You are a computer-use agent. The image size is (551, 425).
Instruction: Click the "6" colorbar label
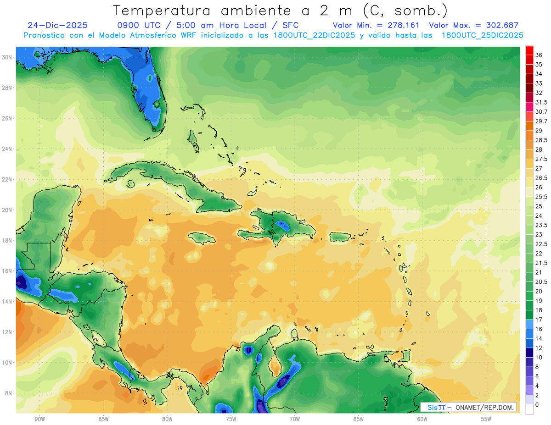click(x=537, y=376)
